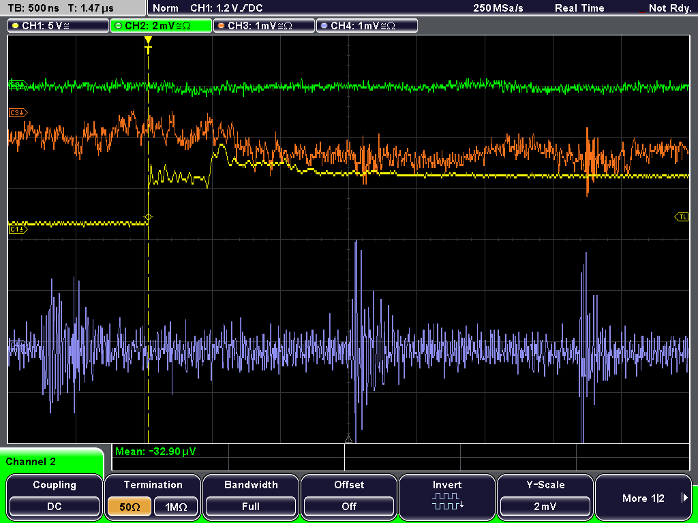Select the CH3: 1mV channel tab
Viewport: 698px width, 523px height.
click(x=264, y=25)
